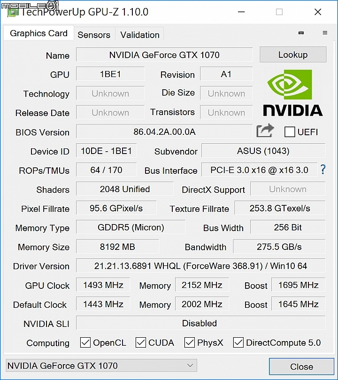This screenshot has height=380, width=338.
Task: Click Bandwidth field 275.5 GB/s
Action: click(x=279, y=247)
